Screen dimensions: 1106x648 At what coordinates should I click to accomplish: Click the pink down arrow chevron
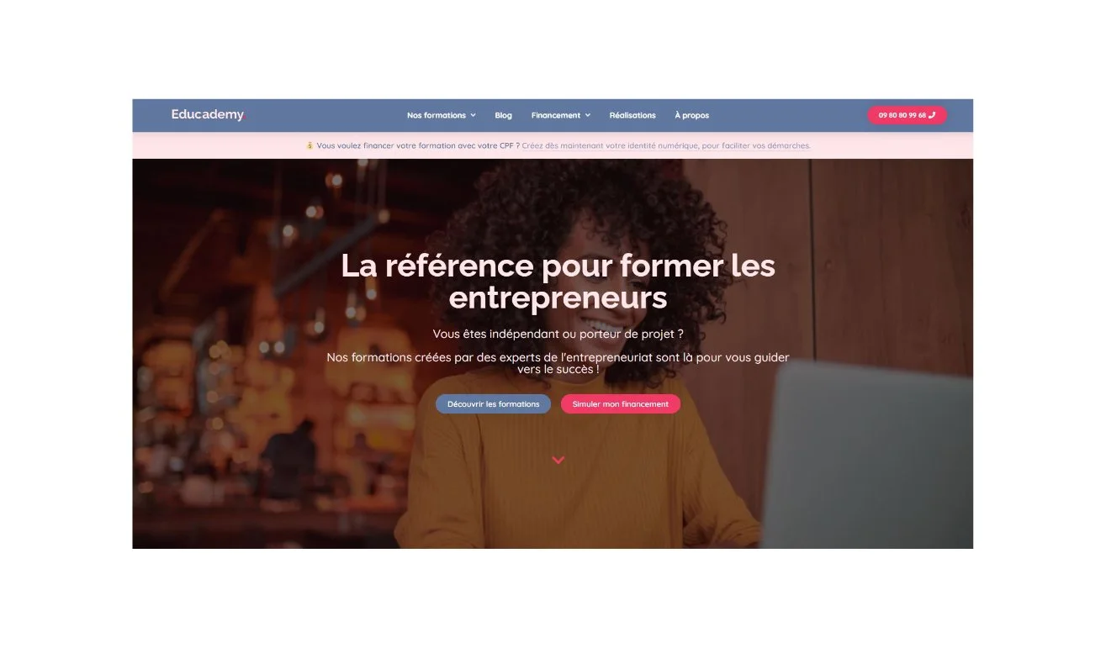coord(558,460)
